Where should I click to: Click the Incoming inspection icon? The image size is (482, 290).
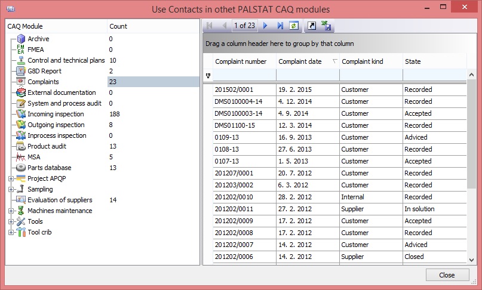click(21, 114)
